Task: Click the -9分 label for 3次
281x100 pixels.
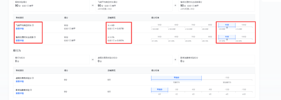Action: (210, 89)
